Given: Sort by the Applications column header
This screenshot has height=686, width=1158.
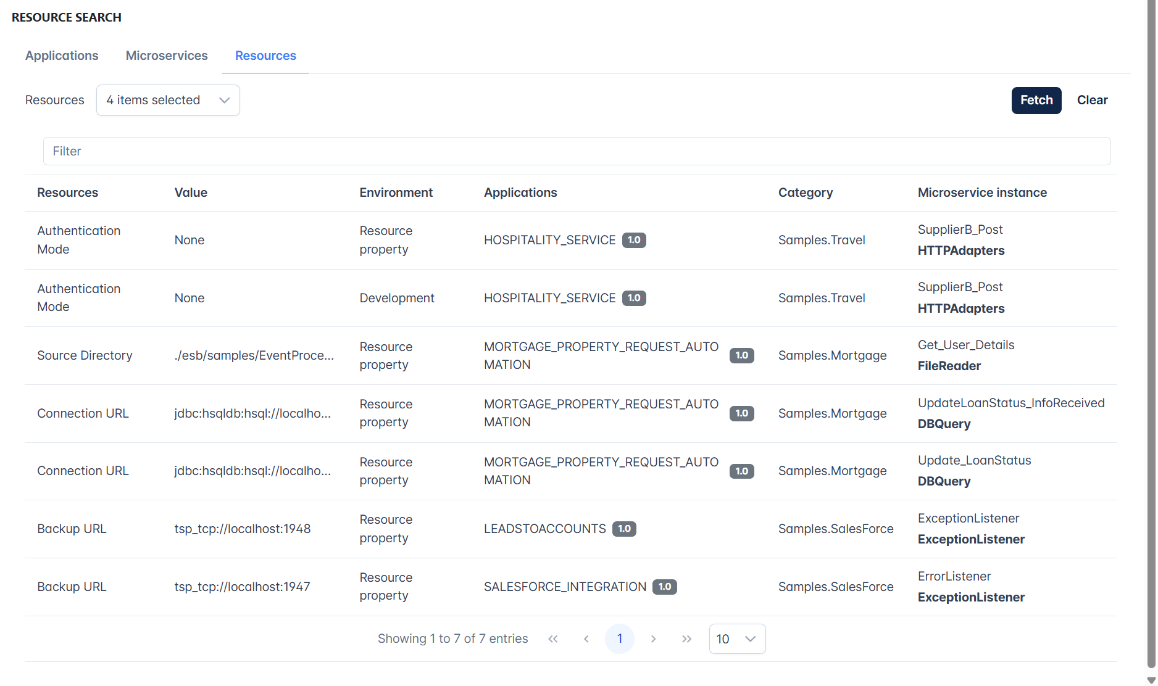Looking at the screenshot, I should tap(520, 192).
